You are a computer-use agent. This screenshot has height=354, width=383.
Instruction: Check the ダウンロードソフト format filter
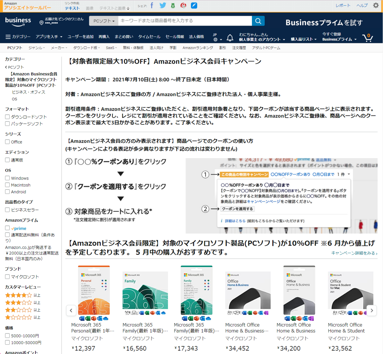tap(7, 117)
